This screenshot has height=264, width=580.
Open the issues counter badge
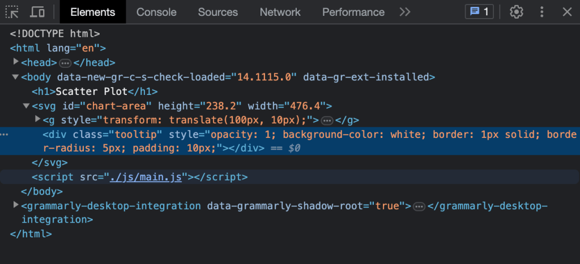click(479, 12)
